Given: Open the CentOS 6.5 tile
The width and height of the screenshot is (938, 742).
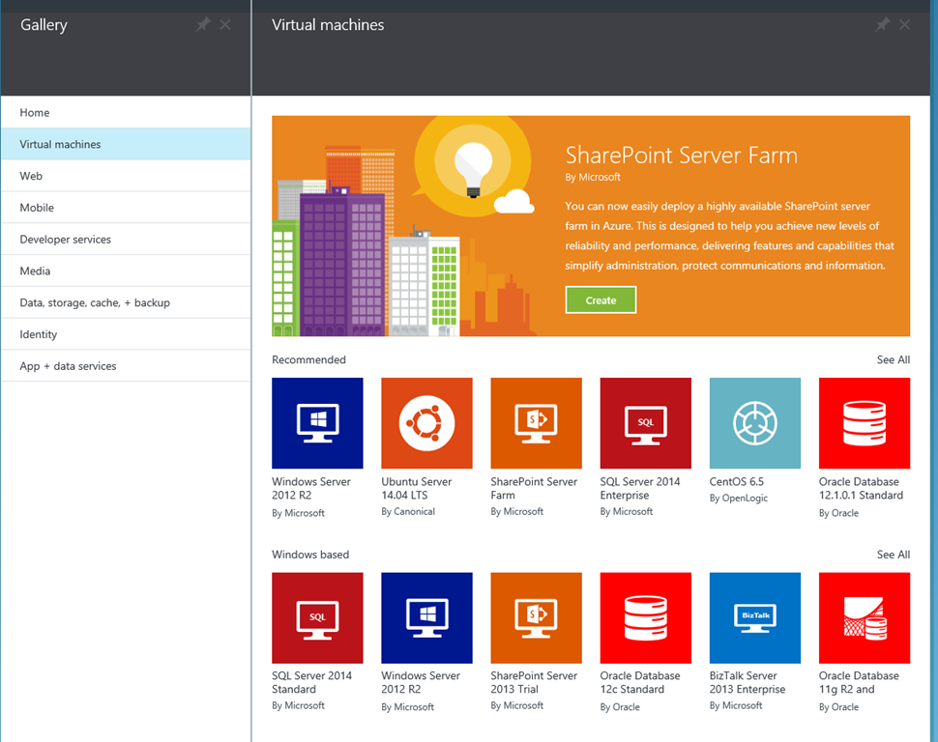Looking at the screenshot, I should pos(754,423).
